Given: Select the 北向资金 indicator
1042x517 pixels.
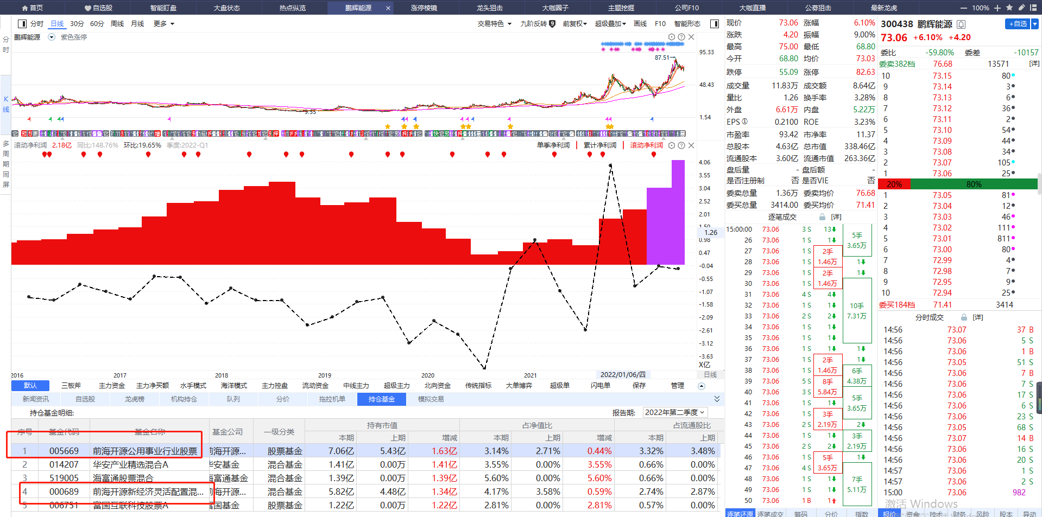Looking at the screenshot, I should [x=438, y=385].
